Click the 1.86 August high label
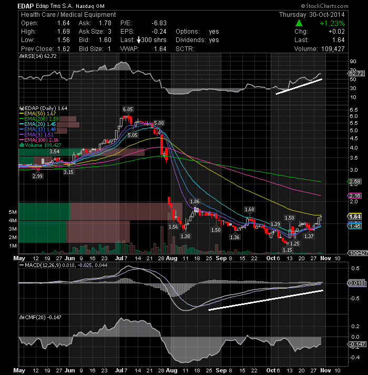Image resolution: width=368 pixels, height=375 pixels. click(x=195, y=202)
